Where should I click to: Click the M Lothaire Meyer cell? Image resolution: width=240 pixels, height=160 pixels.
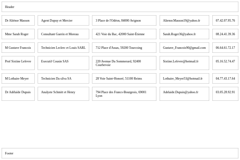point(18,78)
